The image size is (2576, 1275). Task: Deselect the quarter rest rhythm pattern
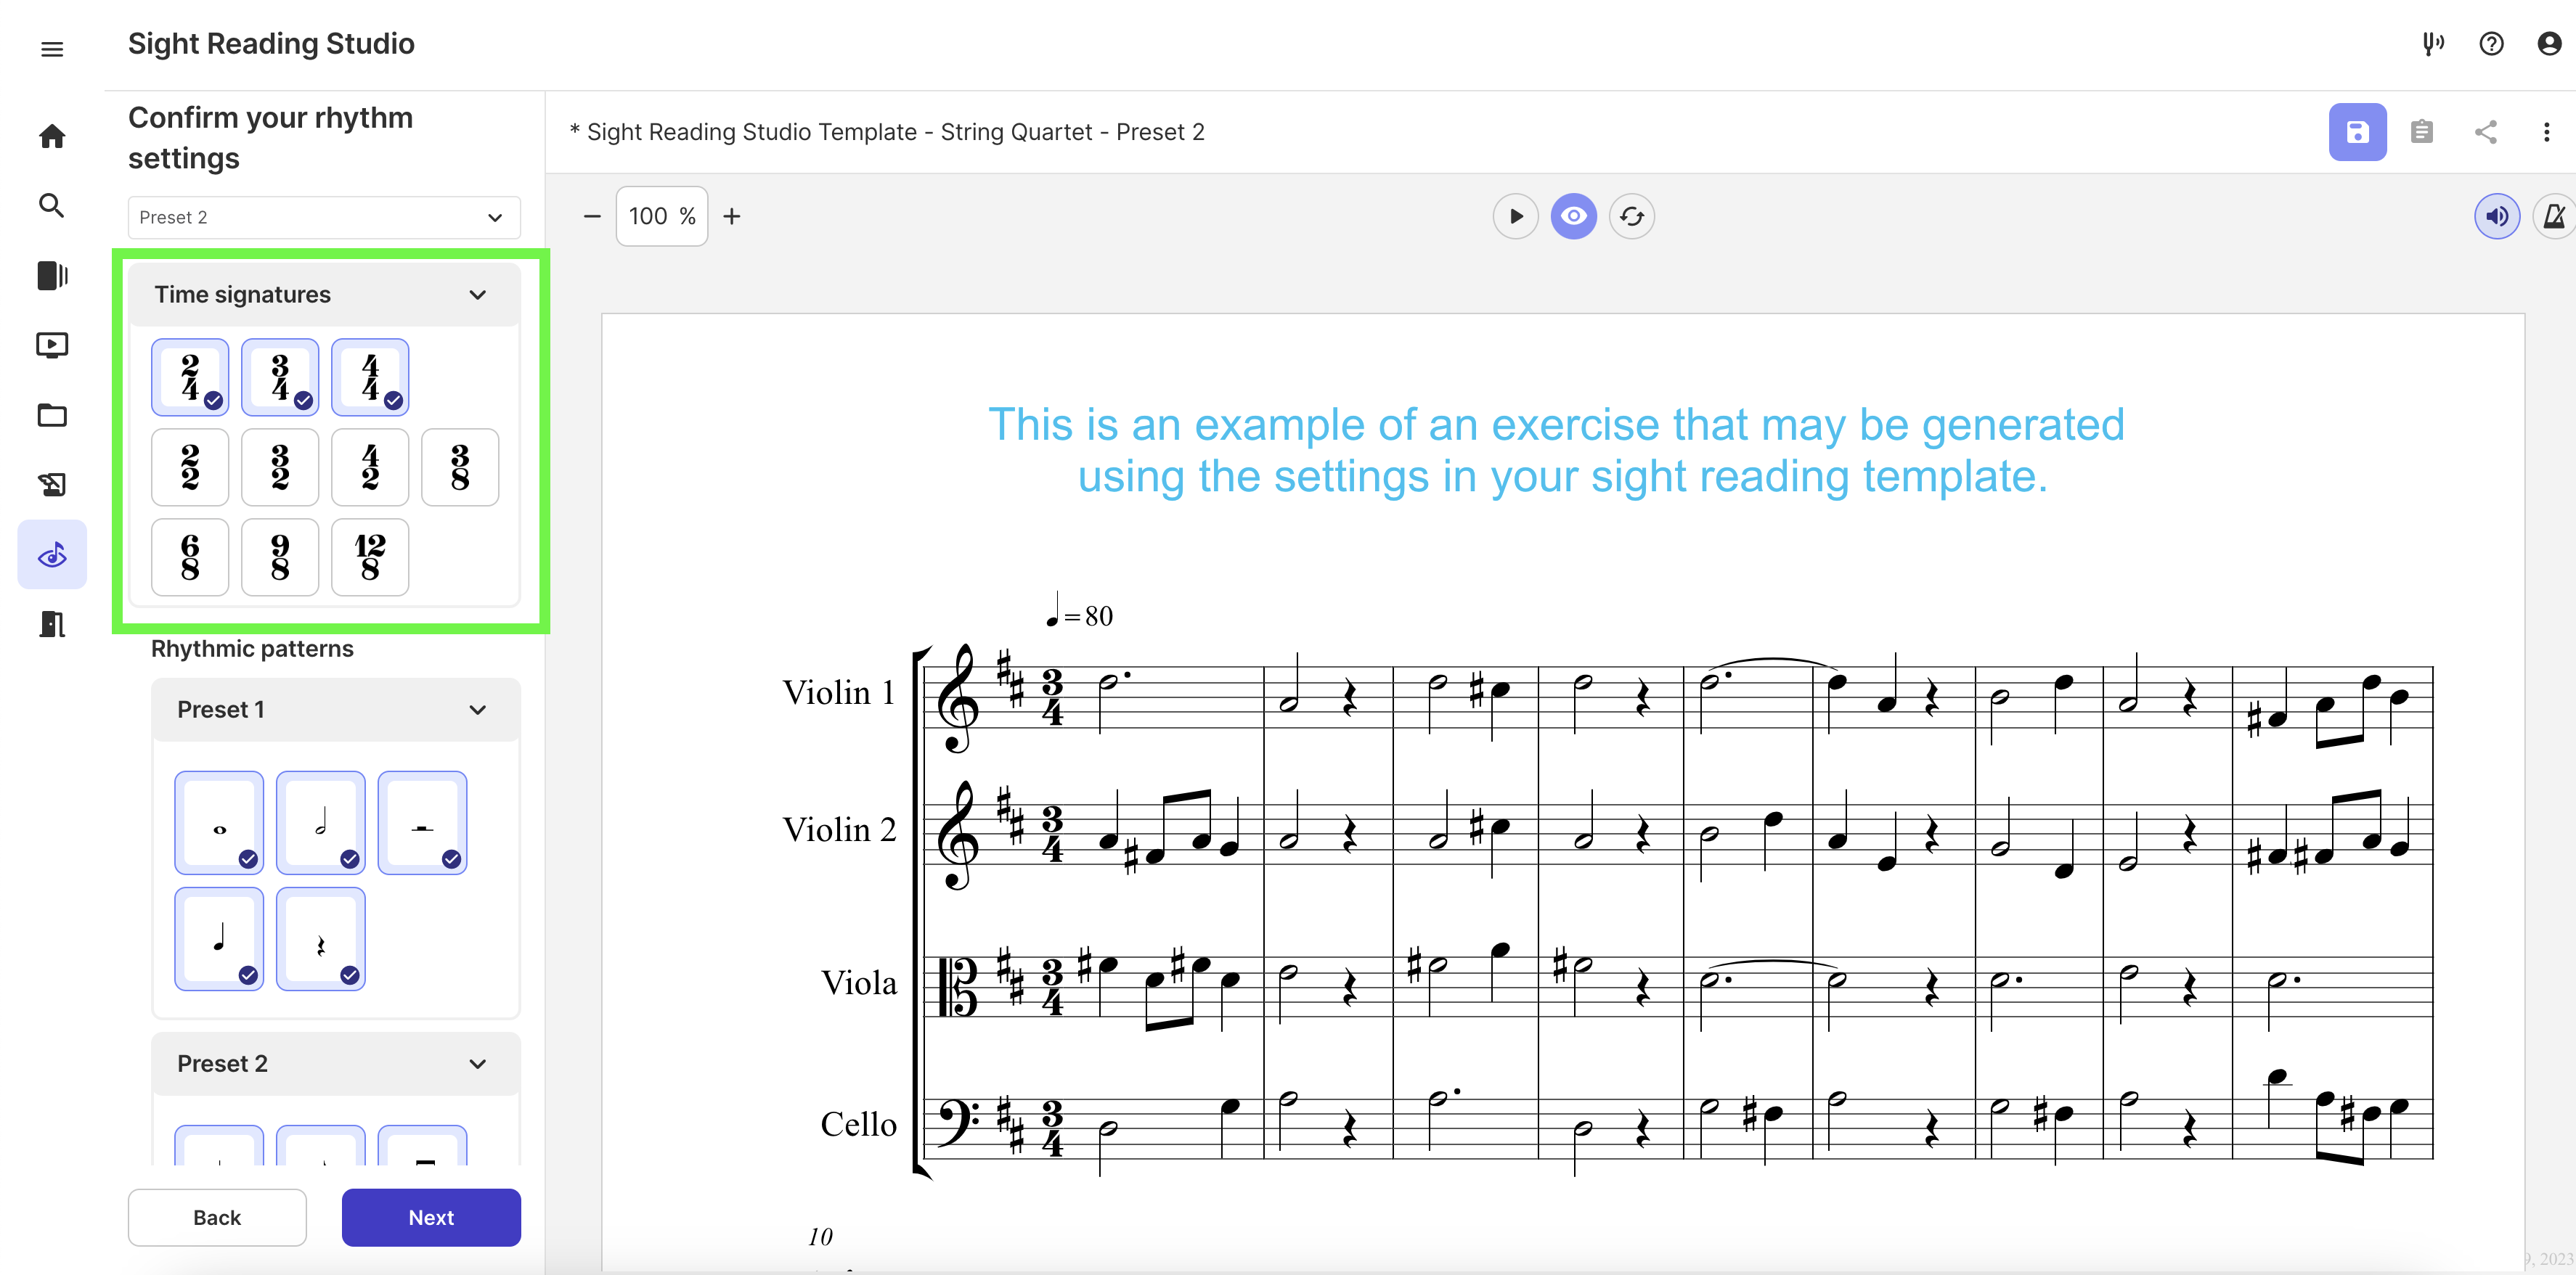tap(321, 938)
